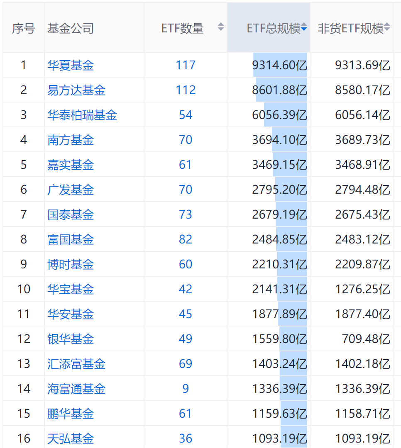Image resolution: width=401 pixels, height=448 pixels.
Task: Open the 易方达基金 link
Action: tap(76, 90)
